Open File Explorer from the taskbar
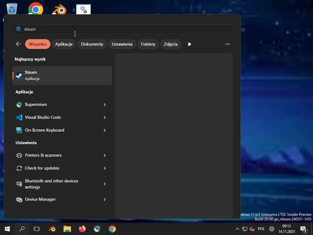The height and width of the screenshot is (235, 313). tap(67, 229)
